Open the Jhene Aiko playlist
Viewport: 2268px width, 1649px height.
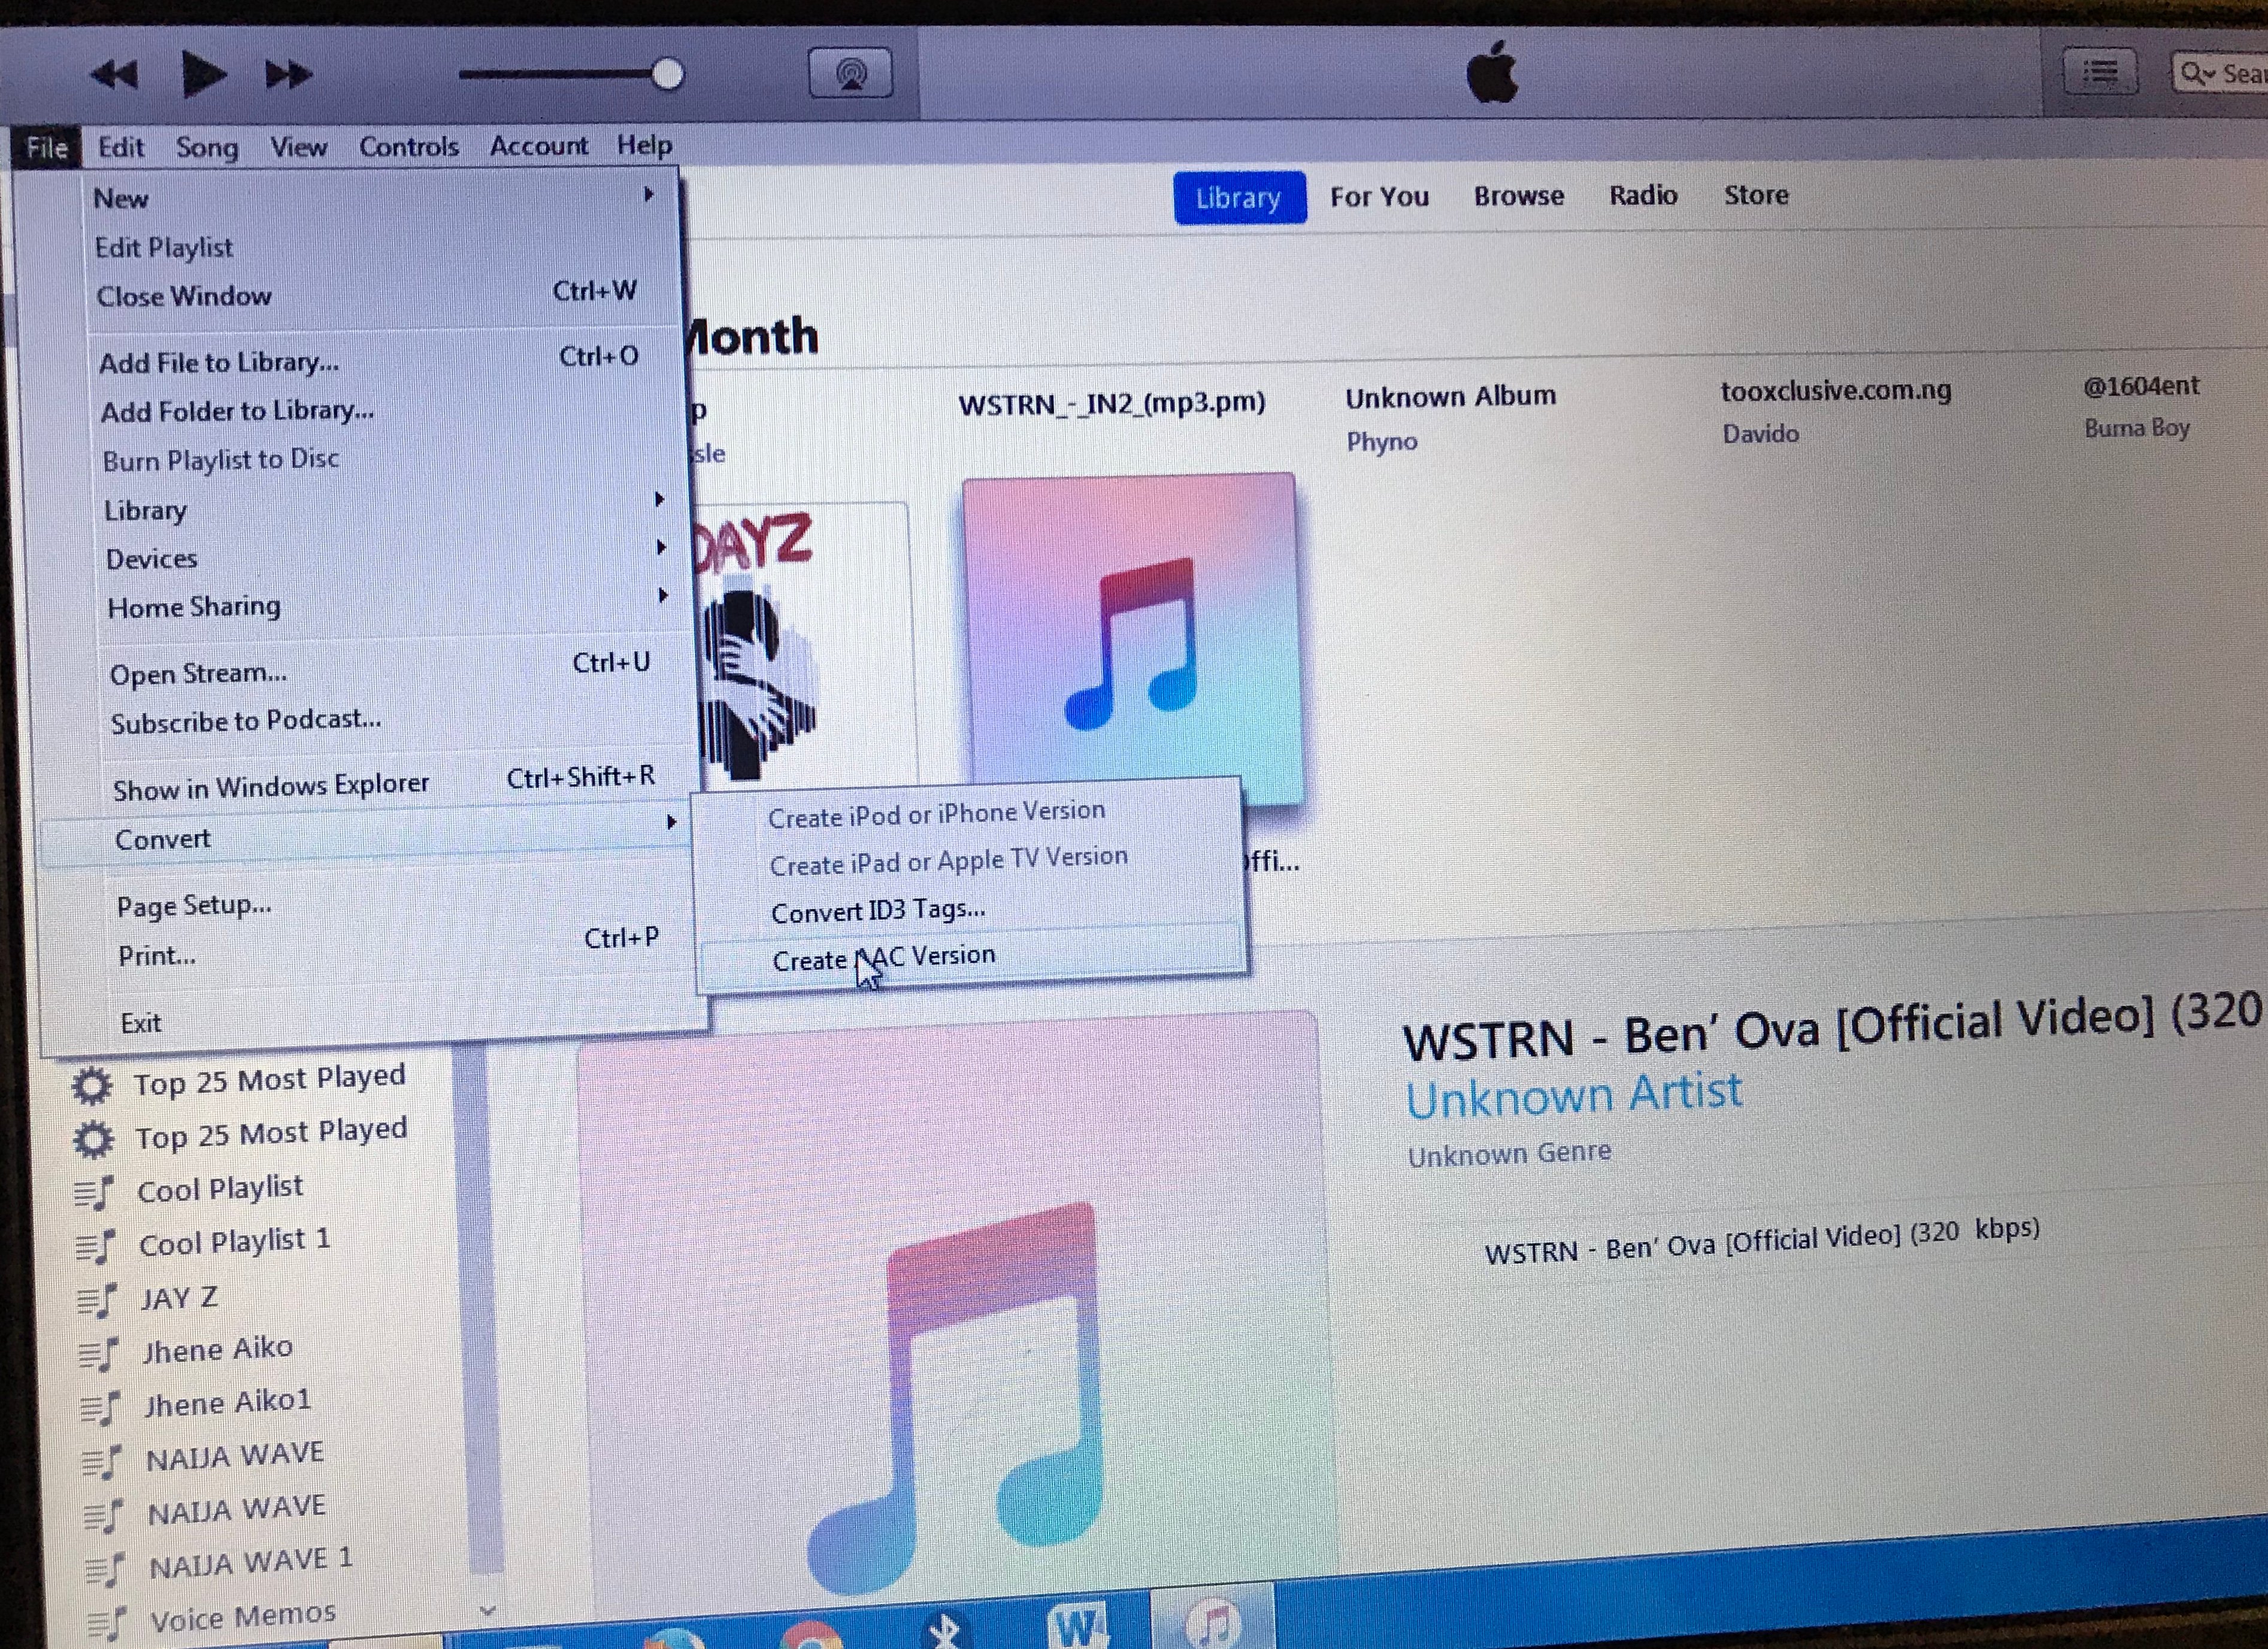217,1349
